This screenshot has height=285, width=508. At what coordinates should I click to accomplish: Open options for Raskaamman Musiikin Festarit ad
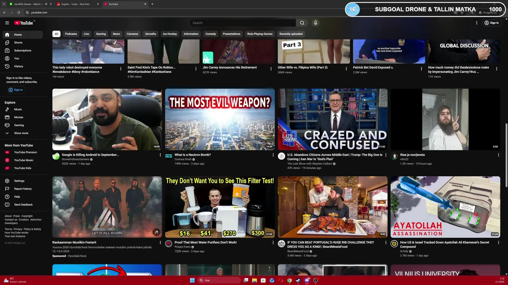point(160,243)
